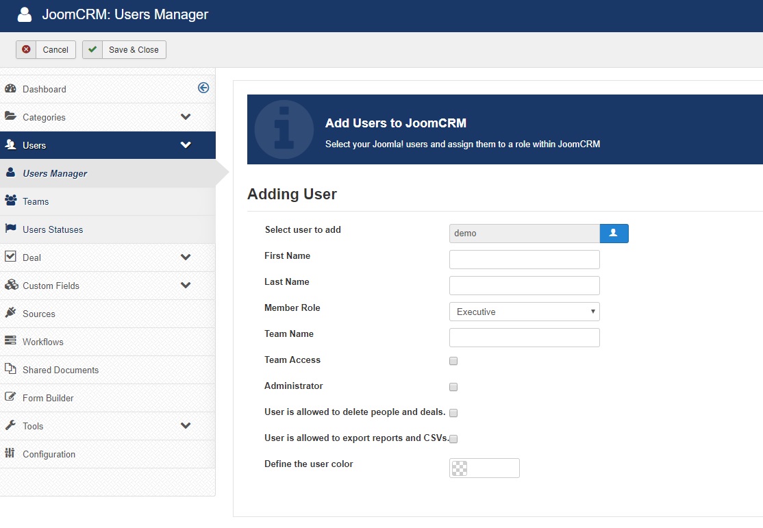This screenshot has height=528, width=763.
Task: Click Save & Close
Action: (x=124, y=49)
